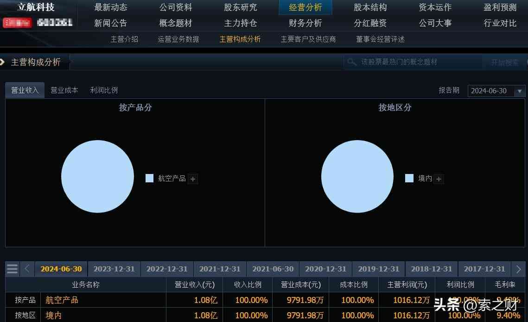This screenshot has height=322, width=528.
Task: Expand 境内 legend plus icon
Action: coord(439,179)
